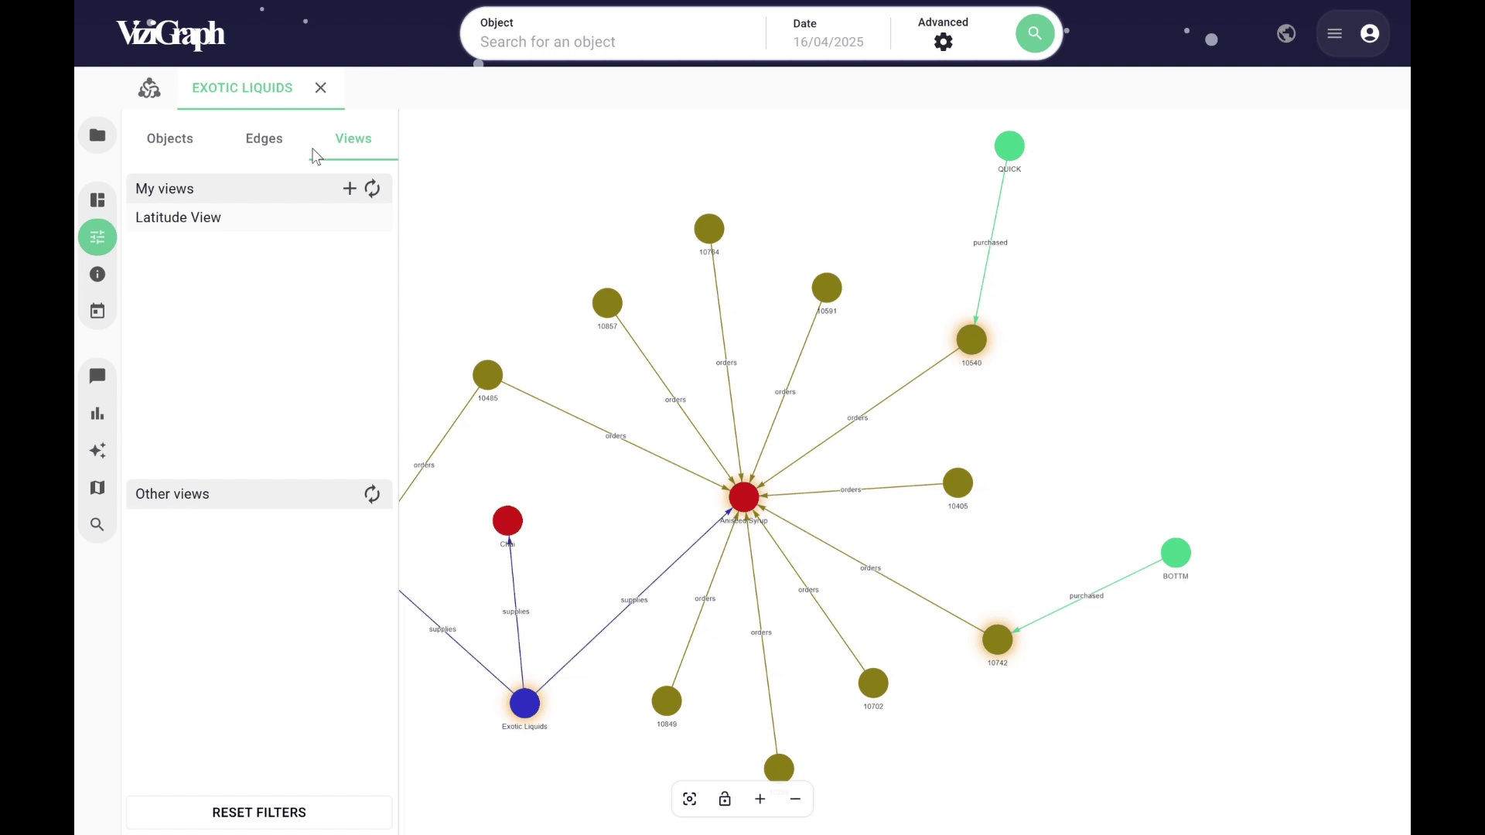Image resolution: width=1485 pixels, height=835 pixels.
Task: Open Advanced search settings gear
Action: [x=943, y=42]
